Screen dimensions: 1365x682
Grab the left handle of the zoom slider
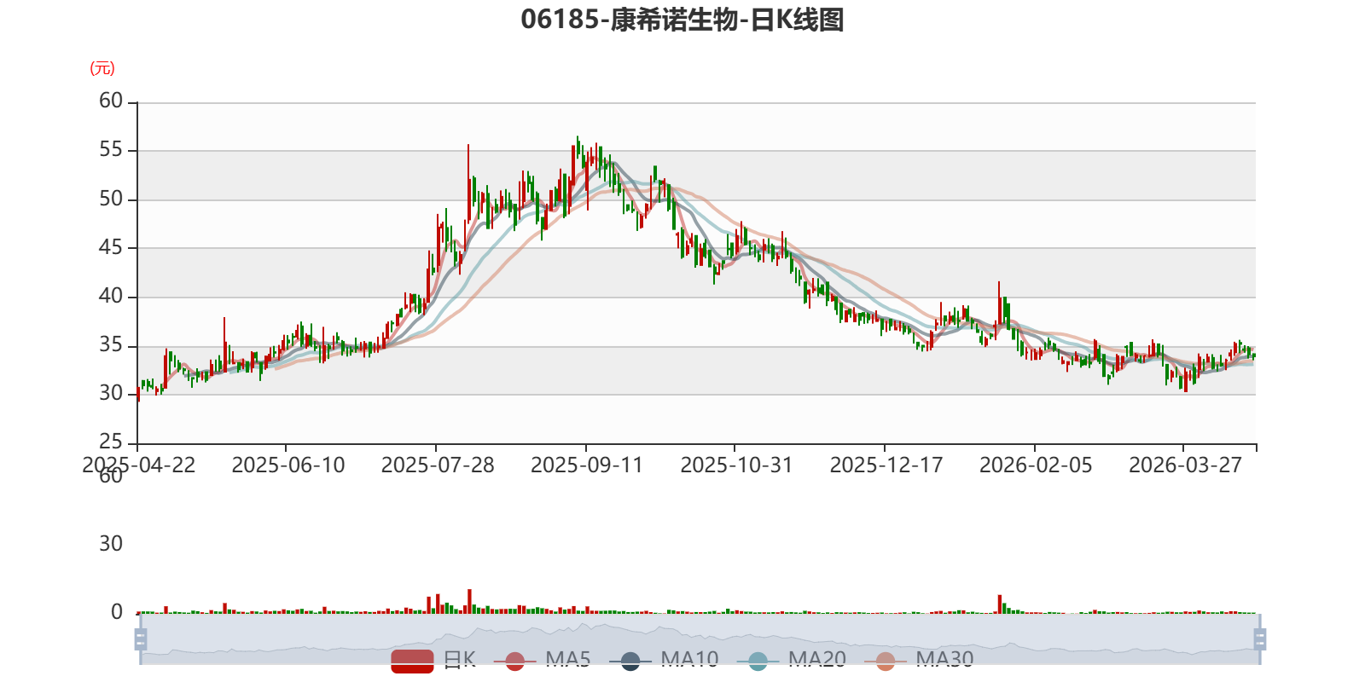(x=141, y=639)
